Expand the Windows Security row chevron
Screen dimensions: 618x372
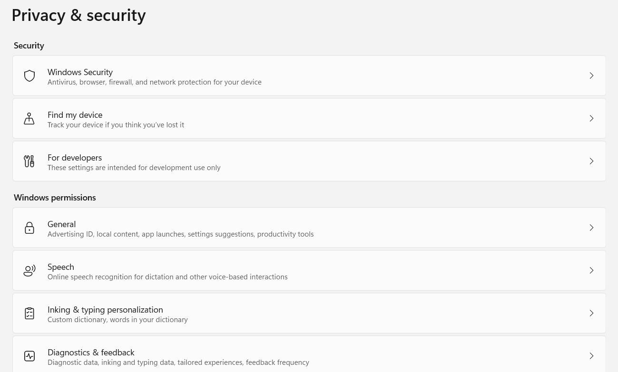click(591, 76)
